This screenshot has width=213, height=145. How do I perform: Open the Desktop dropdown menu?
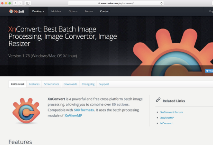click(x=38, y=11)
